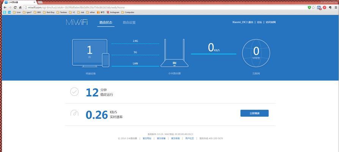The width and height of the screenshot is (339, 152).
Task: Open the Job bookmarks folder
Action: [x=81, y=12]
